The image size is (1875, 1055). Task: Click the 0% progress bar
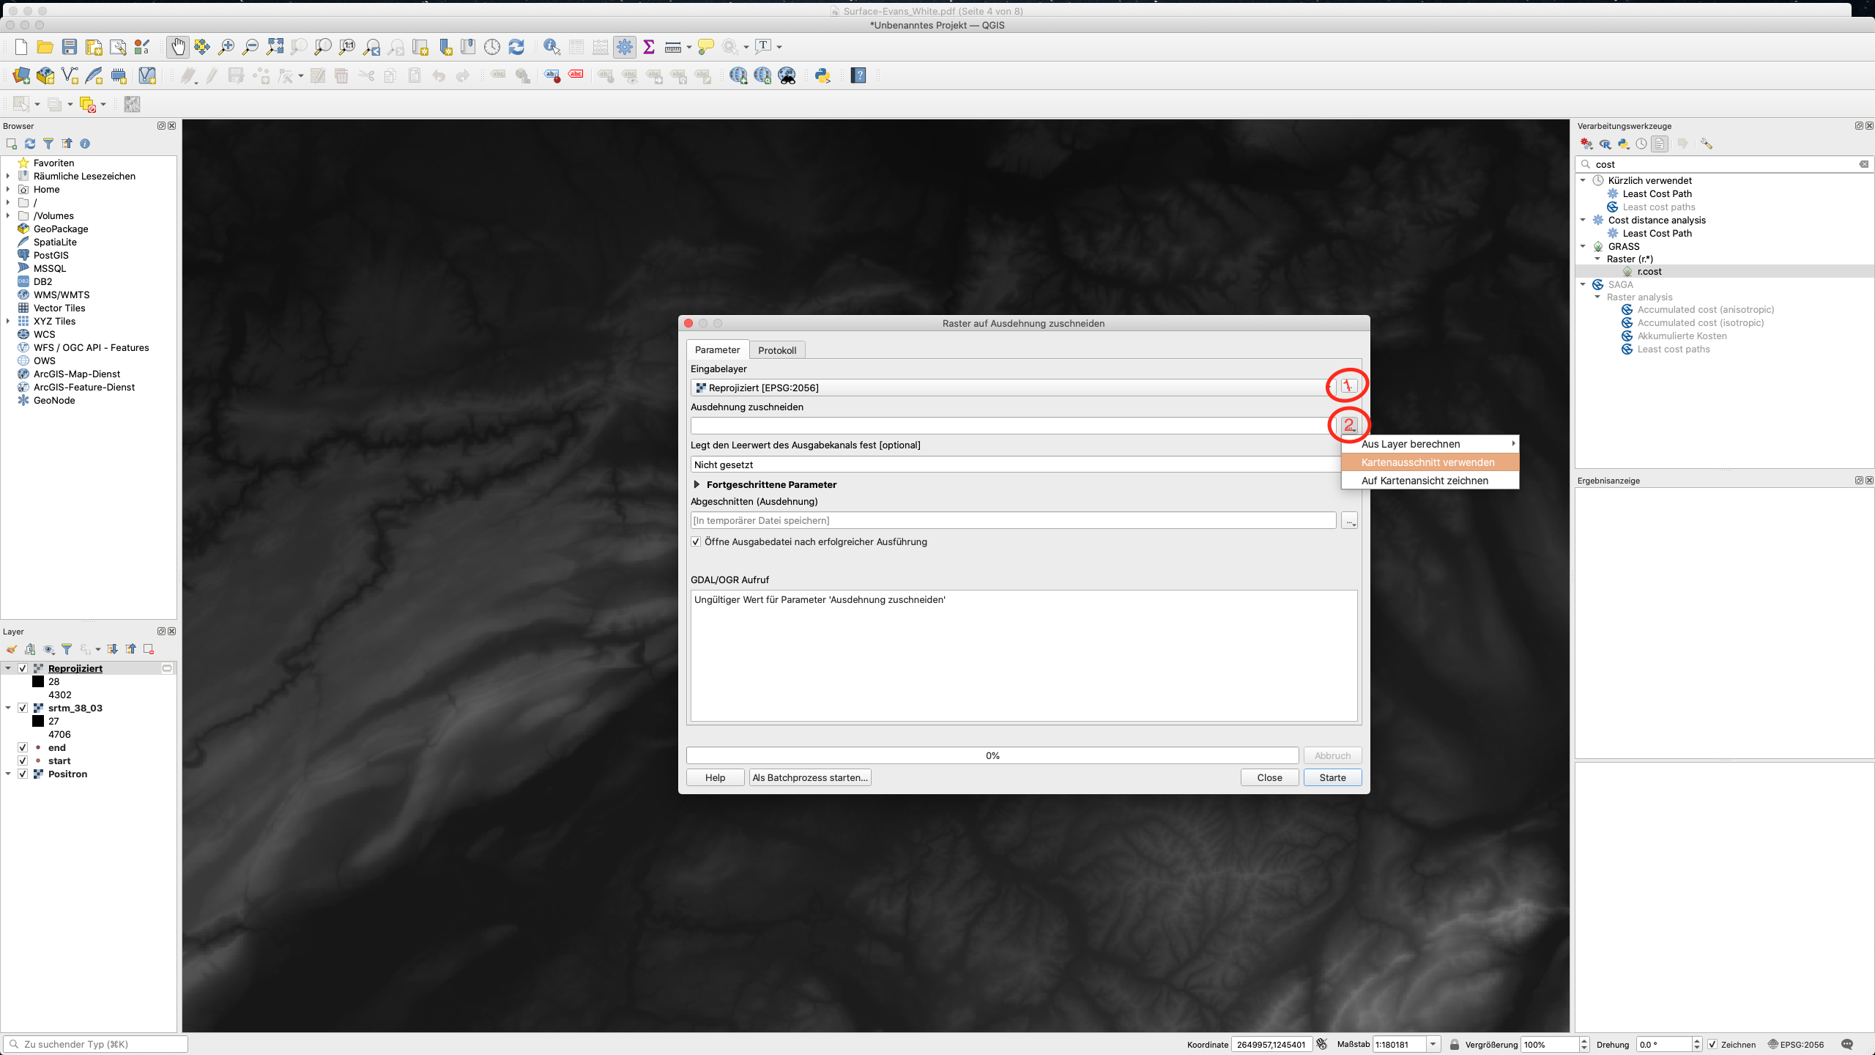pyautogui.click(x=992, y=755)
